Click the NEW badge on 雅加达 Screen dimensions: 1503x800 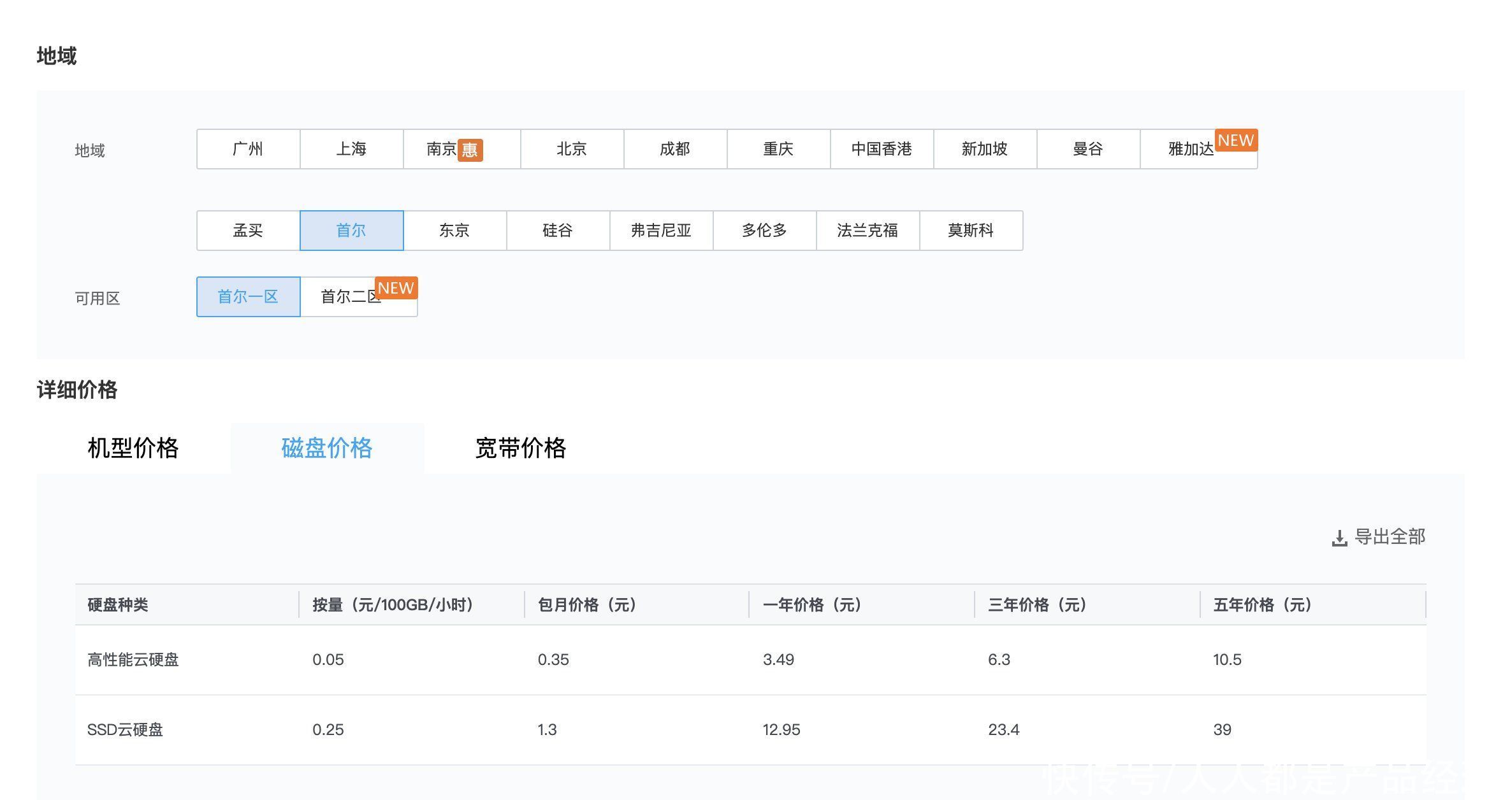[1236, 140]
